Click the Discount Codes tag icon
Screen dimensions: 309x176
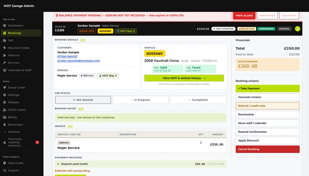point(5,48)
